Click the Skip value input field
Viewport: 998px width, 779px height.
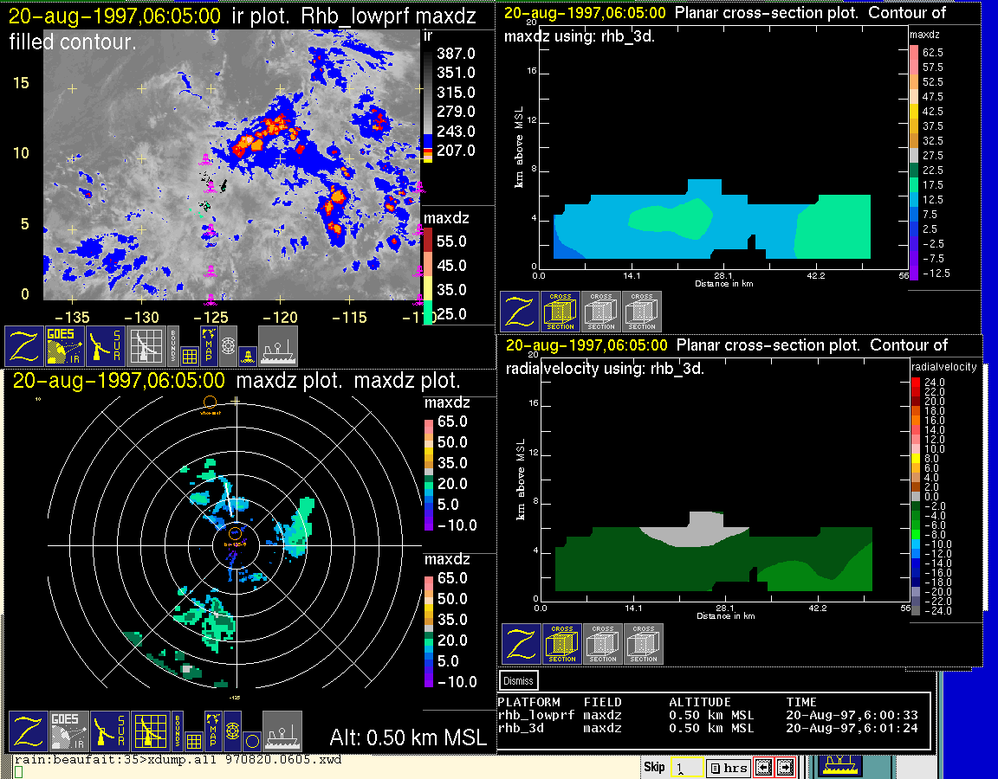click(x=687, y=768)
